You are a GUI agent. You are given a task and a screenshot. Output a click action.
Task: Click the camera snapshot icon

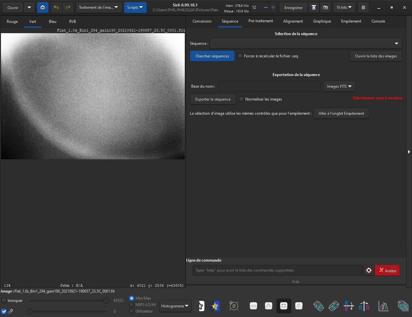tap(325, 7)
